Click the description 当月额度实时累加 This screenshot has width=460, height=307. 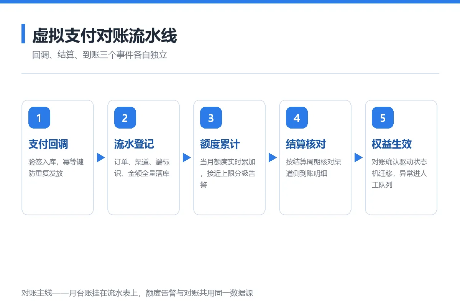(228, 173)
